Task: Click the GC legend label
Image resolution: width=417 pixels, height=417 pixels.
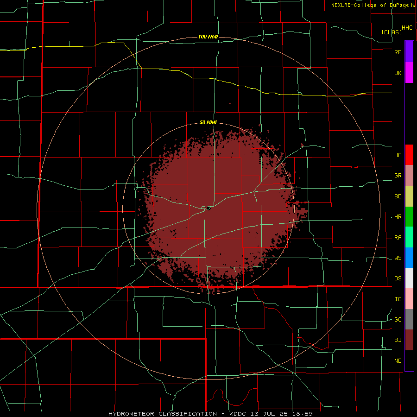Action: pyautogui.click(x=398, y=320)
